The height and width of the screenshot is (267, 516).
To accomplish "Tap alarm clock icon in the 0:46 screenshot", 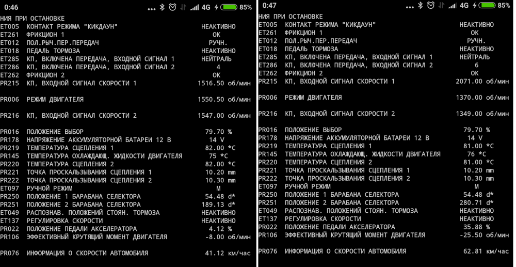I will click(x=172, y=7).
